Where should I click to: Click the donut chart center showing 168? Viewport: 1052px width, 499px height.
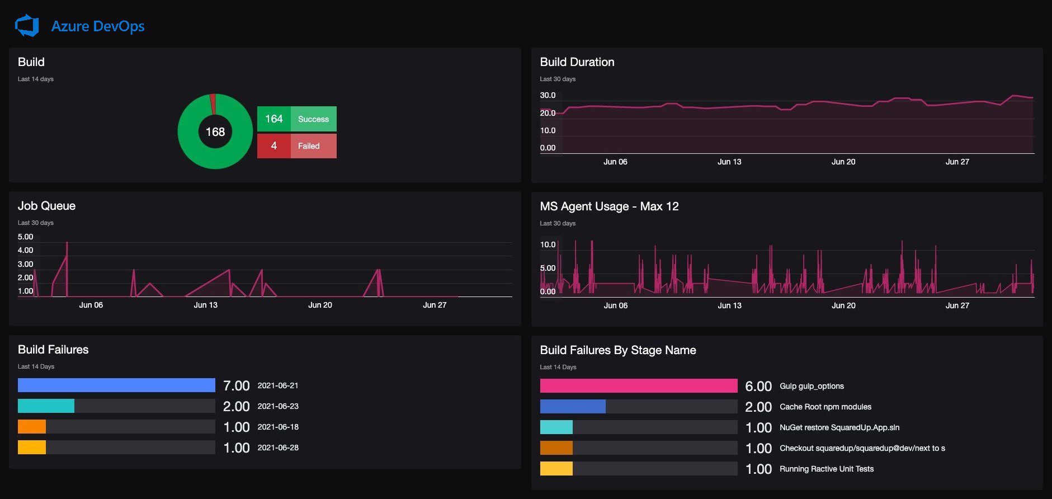[x=215, y=132]
